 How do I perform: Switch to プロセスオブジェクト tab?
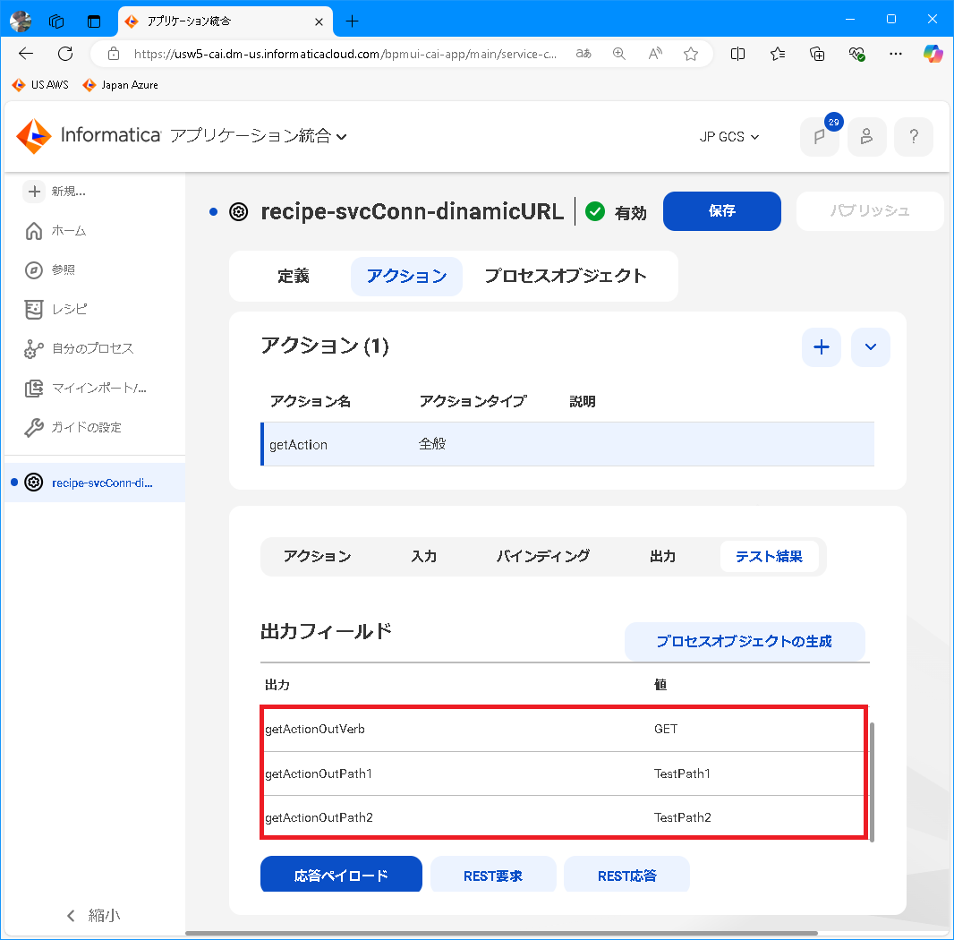(566, 277)
